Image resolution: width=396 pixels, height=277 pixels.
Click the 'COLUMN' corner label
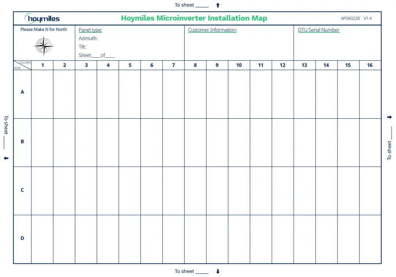pyautogui.click(x=25, y=62)
